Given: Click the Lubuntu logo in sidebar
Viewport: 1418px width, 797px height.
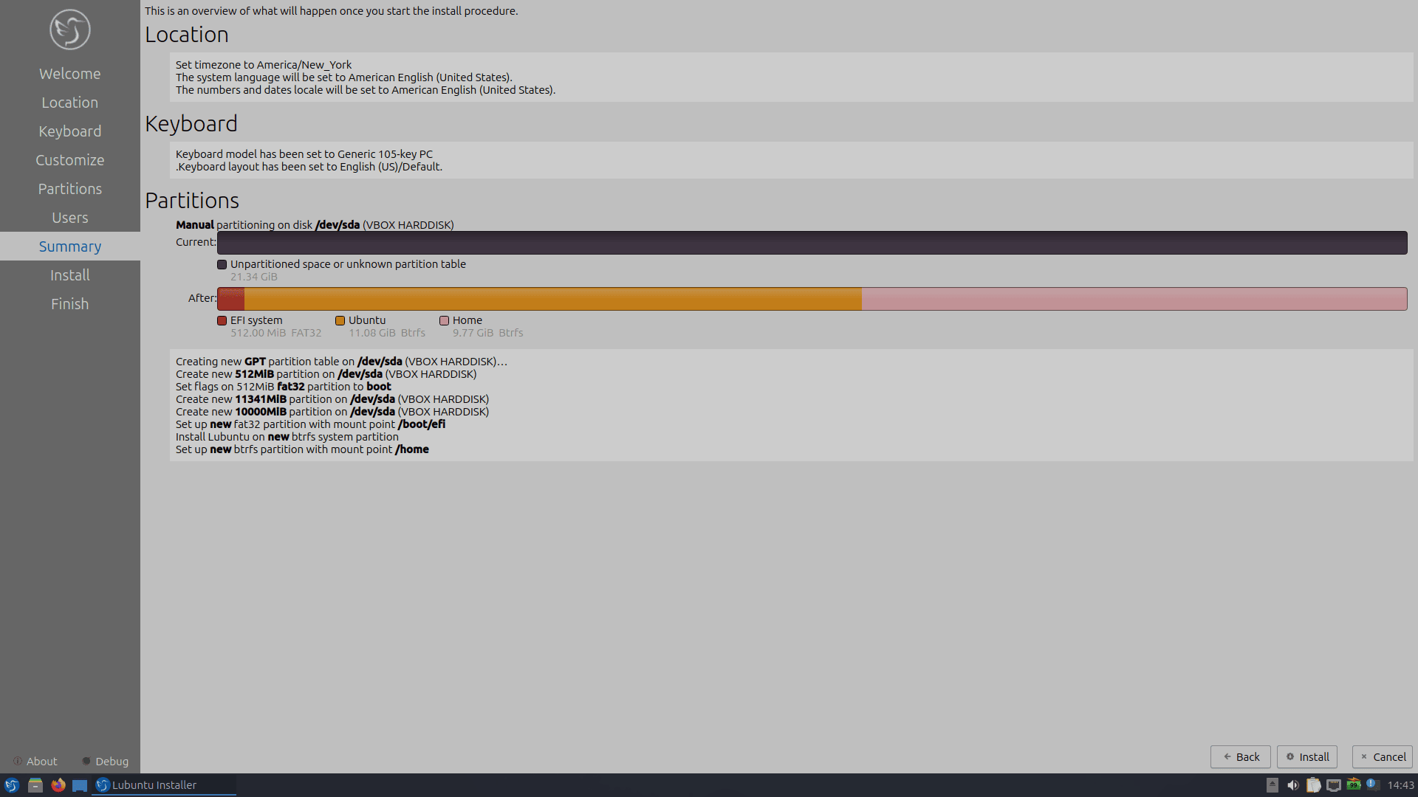Looking at the screenshot, I should coord(69,30).
